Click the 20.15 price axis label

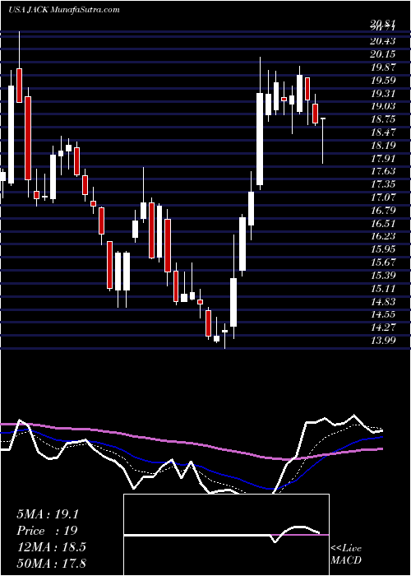point(382,55)
